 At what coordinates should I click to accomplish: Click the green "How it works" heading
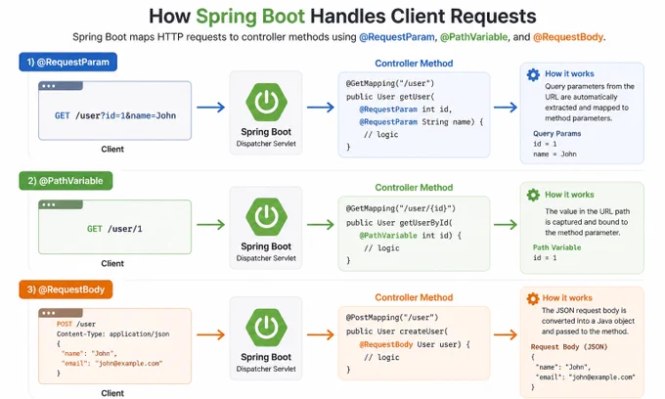pyautogui.click(x=569, y=195)
